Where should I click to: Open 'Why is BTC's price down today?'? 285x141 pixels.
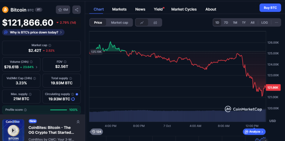click(x=34, y=32)
